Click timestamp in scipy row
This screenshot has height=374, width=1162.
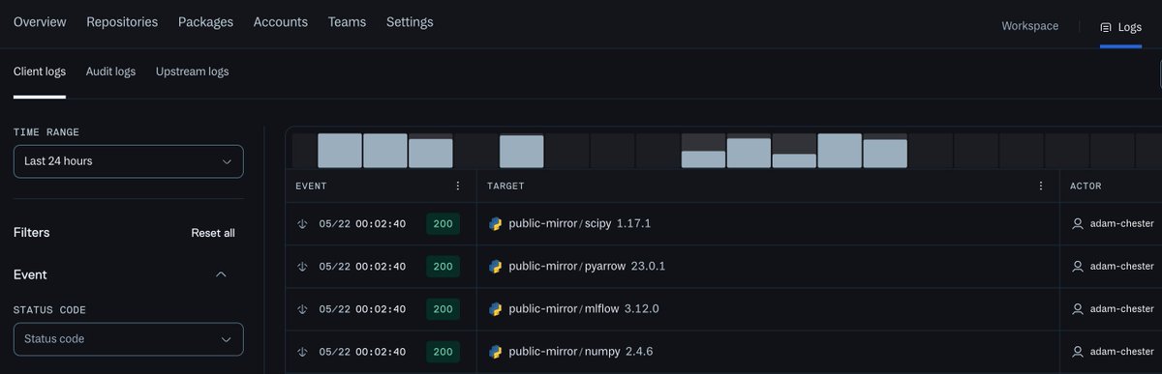point(362,224)
